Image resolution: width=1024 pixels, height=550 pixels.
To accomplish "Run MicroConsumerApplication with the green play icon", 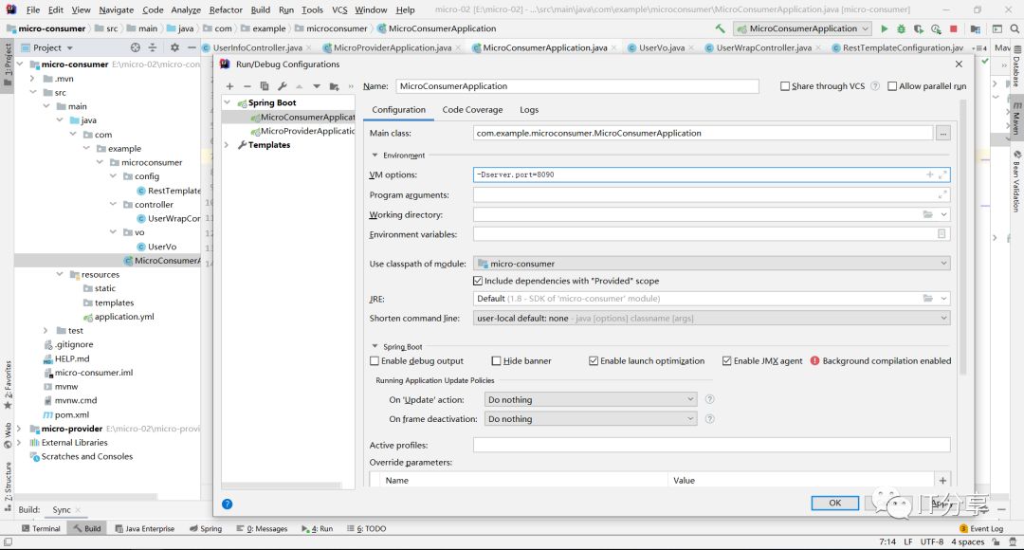I will (885, 28).
